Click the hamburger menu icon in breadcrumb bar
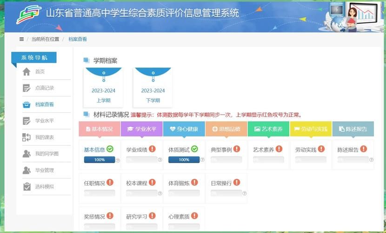 21,39
